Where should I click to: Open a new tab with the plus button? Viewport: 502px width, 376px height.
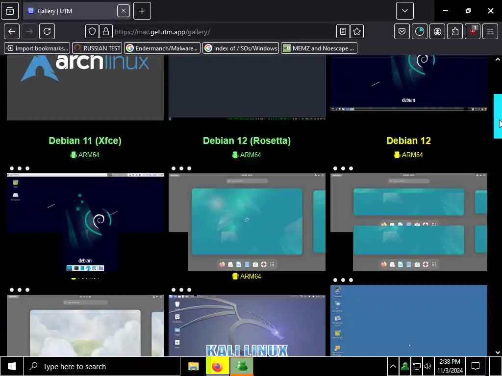click(x=142, y=11)
